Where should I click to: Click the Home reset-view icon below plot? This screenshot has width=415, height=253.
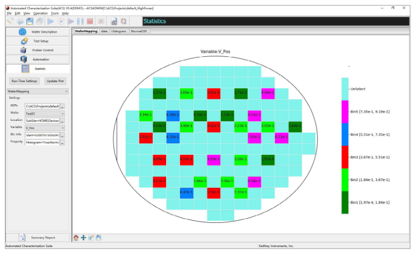point(76,237)
